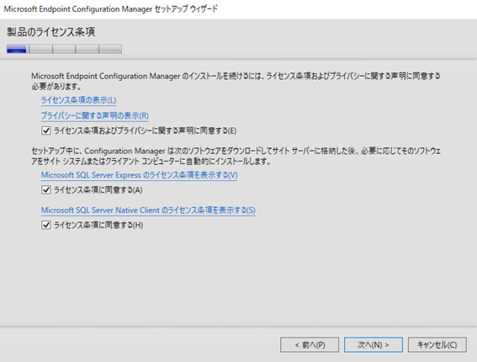Proceed with 次へ(N) > button
The width and height of the screenshot is (477, 362).
tap(374, 344)
